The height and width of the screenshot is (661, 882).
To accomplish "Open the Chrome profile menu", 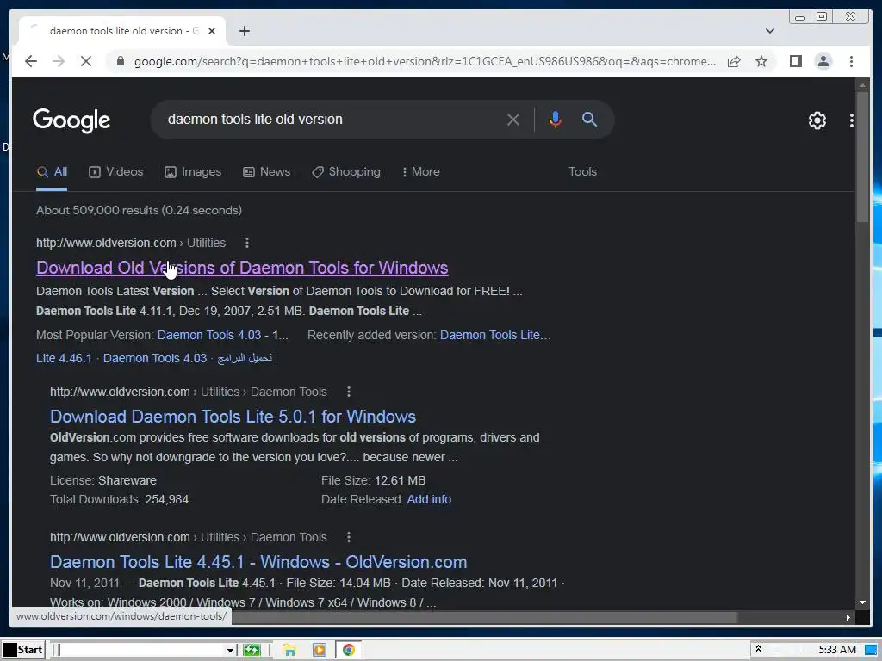I will click(823, 61).
